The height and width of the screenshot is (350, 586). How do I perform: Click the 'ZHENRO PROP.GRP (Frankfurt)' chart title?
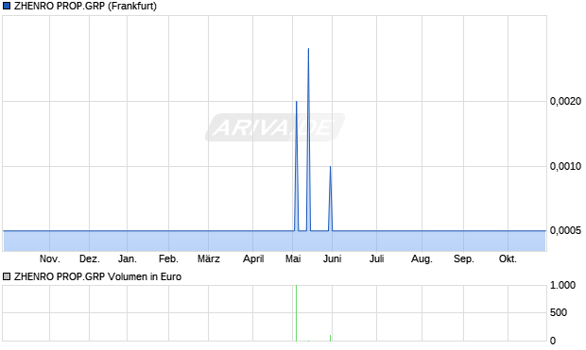(x=85, y=7)
